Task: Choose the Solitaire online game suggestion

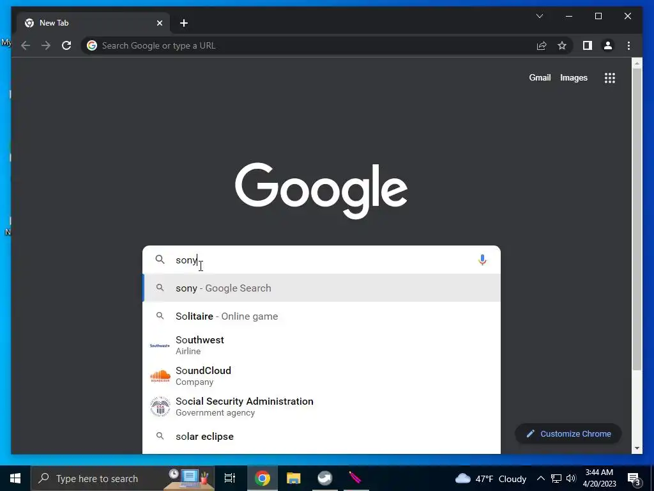Action: (x=322, y=316)
